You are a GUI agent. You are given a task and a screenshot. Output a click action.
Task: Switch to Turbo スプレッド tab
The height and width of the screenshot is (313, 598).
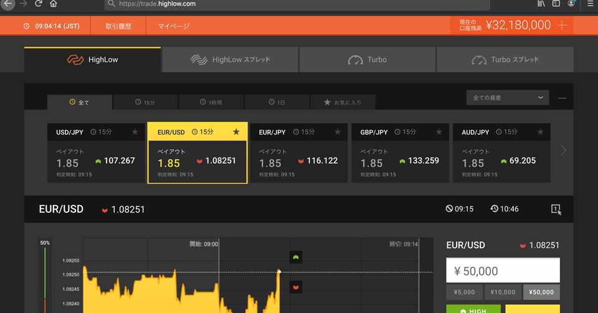[x=505, y=59]
